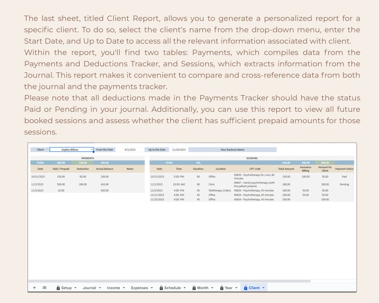Click the Paid / Prepaid column header
This screenshot has width=379, height=303.
click(61, 169)
